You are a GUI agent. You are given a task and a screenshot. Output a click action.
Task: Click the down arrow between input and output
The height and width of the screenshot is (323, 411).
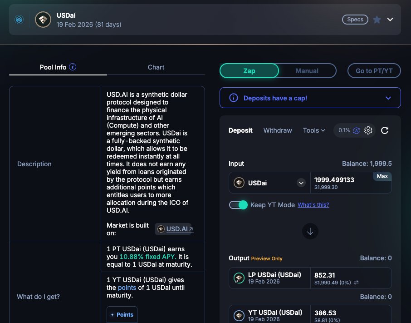pos(310,231)
